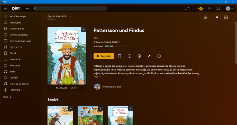
Task: Click the Plex logo
Action: click(16, 9)
